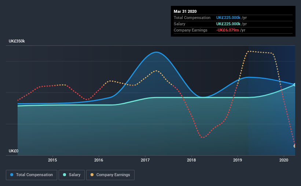Select the 2015 x-axis label
Screen dimensions: 301x186
tap(52, 160)
